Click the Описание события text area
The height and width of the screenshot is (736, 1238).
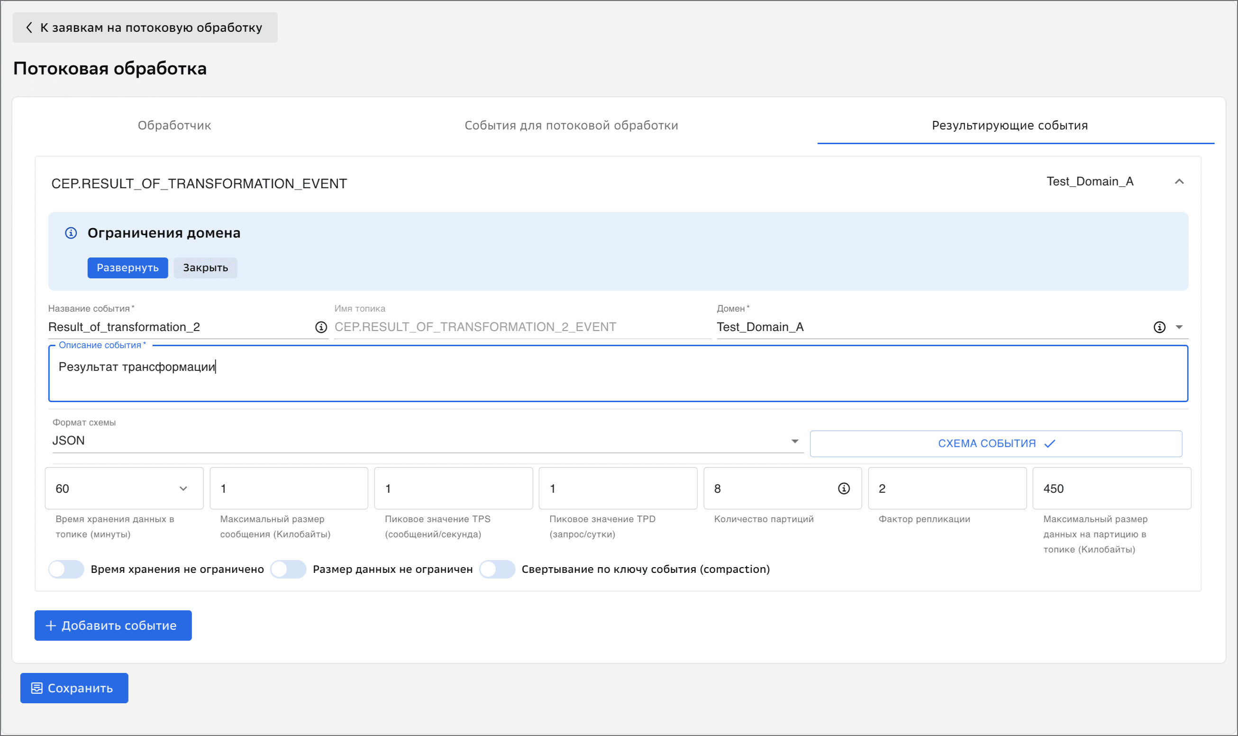tap(618, 374)
